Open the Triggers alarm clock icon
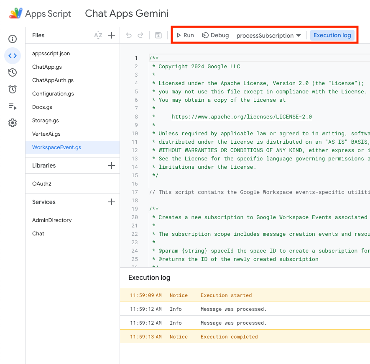Screen dimensions: 370x364 (x=13, y=89)
